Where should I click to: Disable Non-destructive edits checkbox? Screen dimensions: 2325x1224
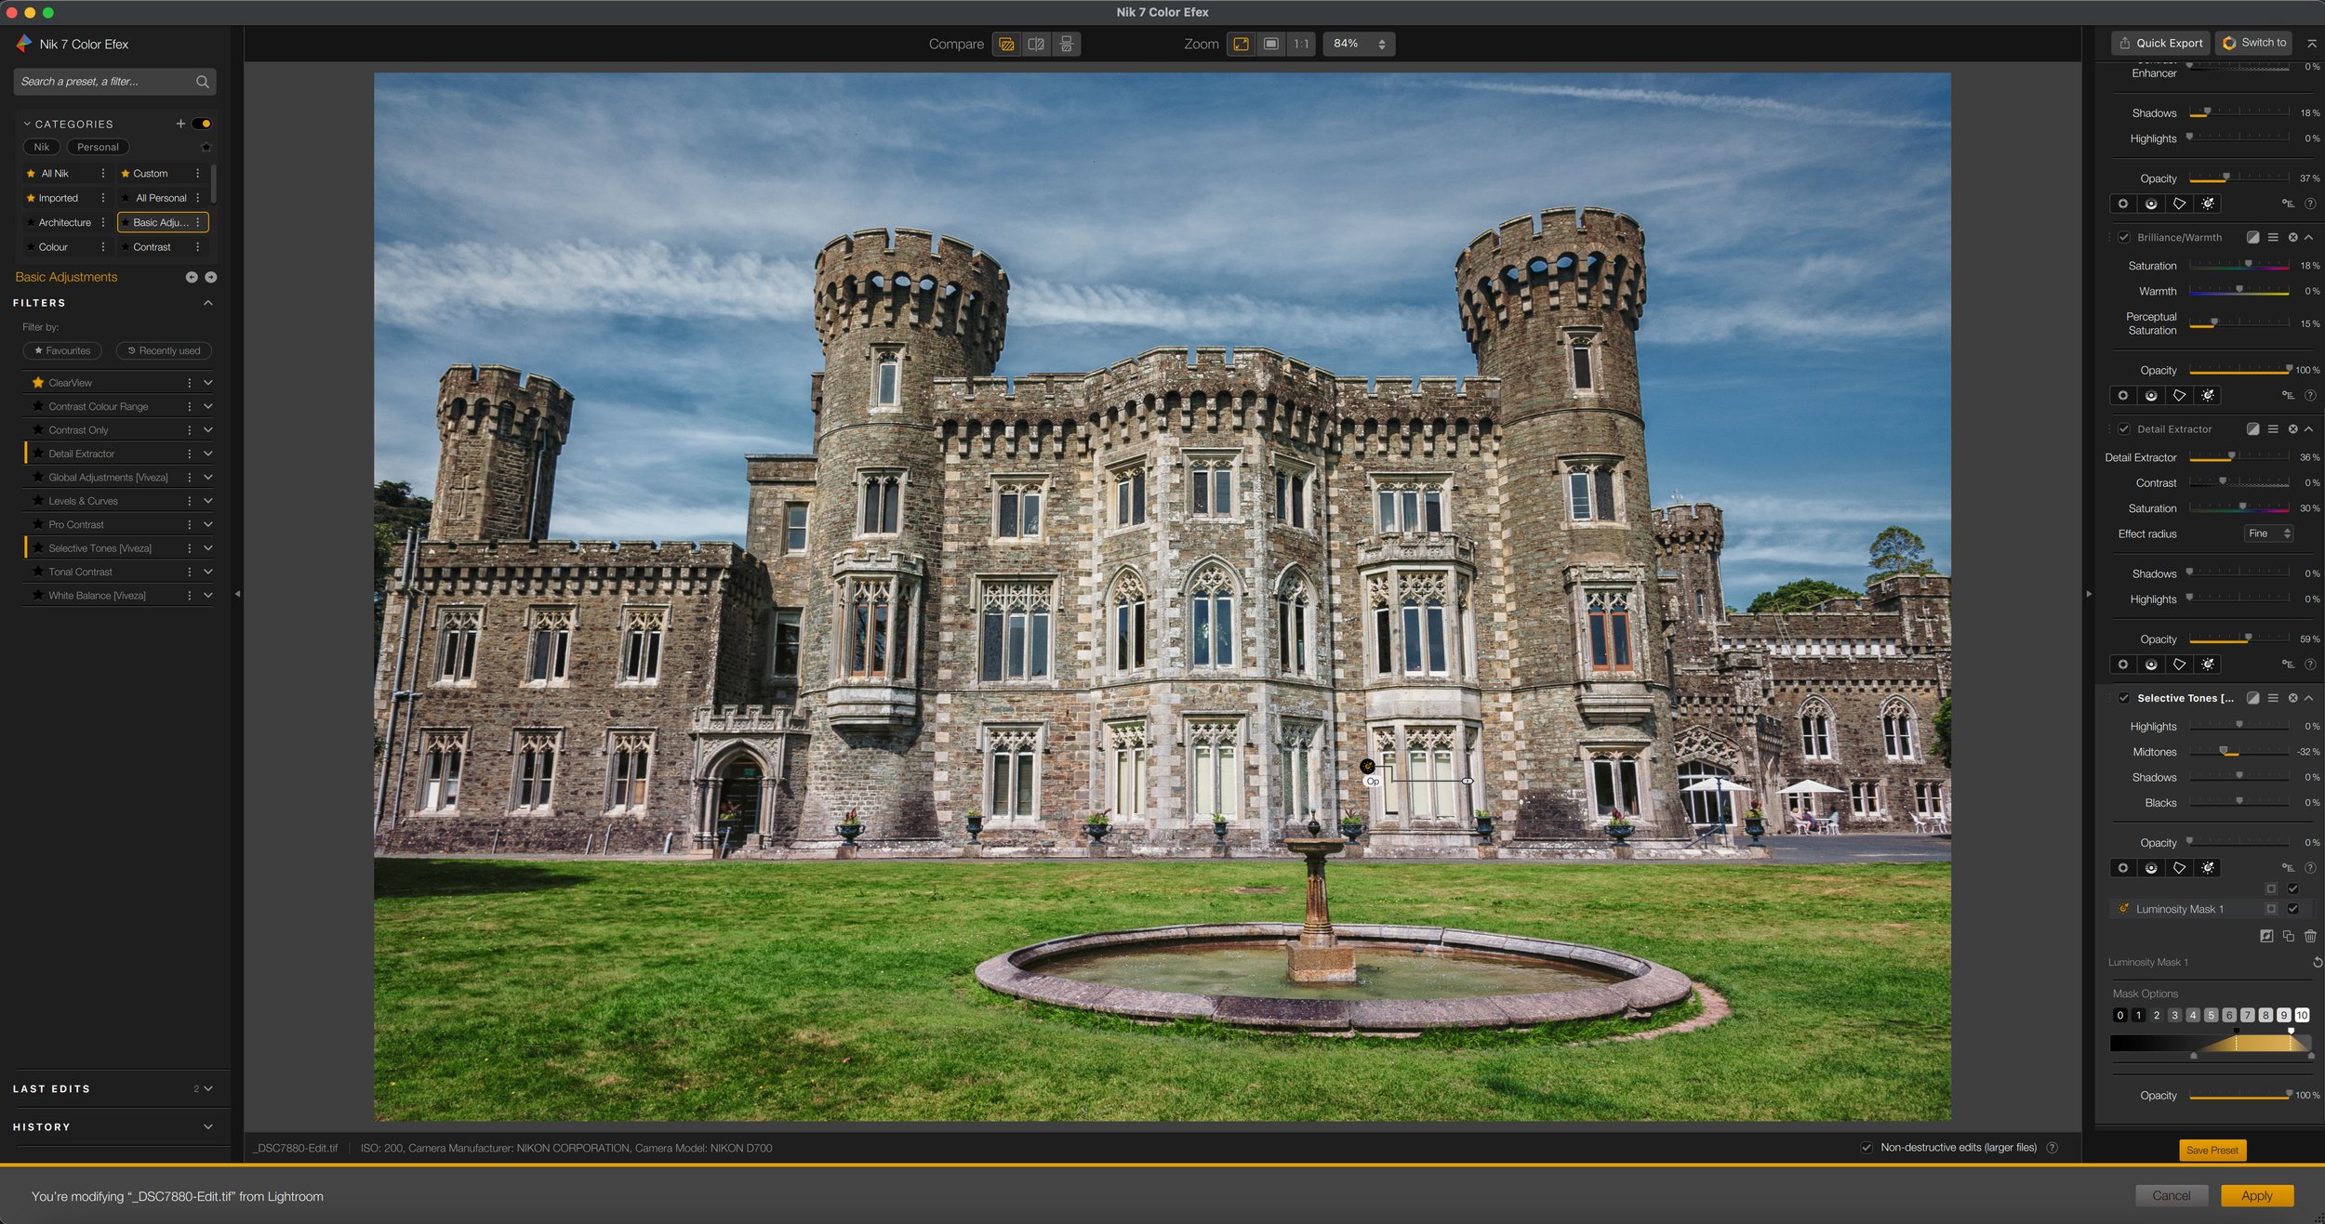coord(1866,1148)
